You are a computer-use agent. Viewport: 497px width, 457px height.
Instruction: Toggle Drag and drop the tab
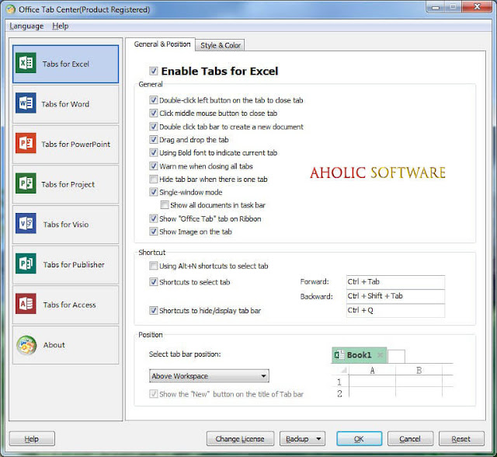[x=154, y=140]
